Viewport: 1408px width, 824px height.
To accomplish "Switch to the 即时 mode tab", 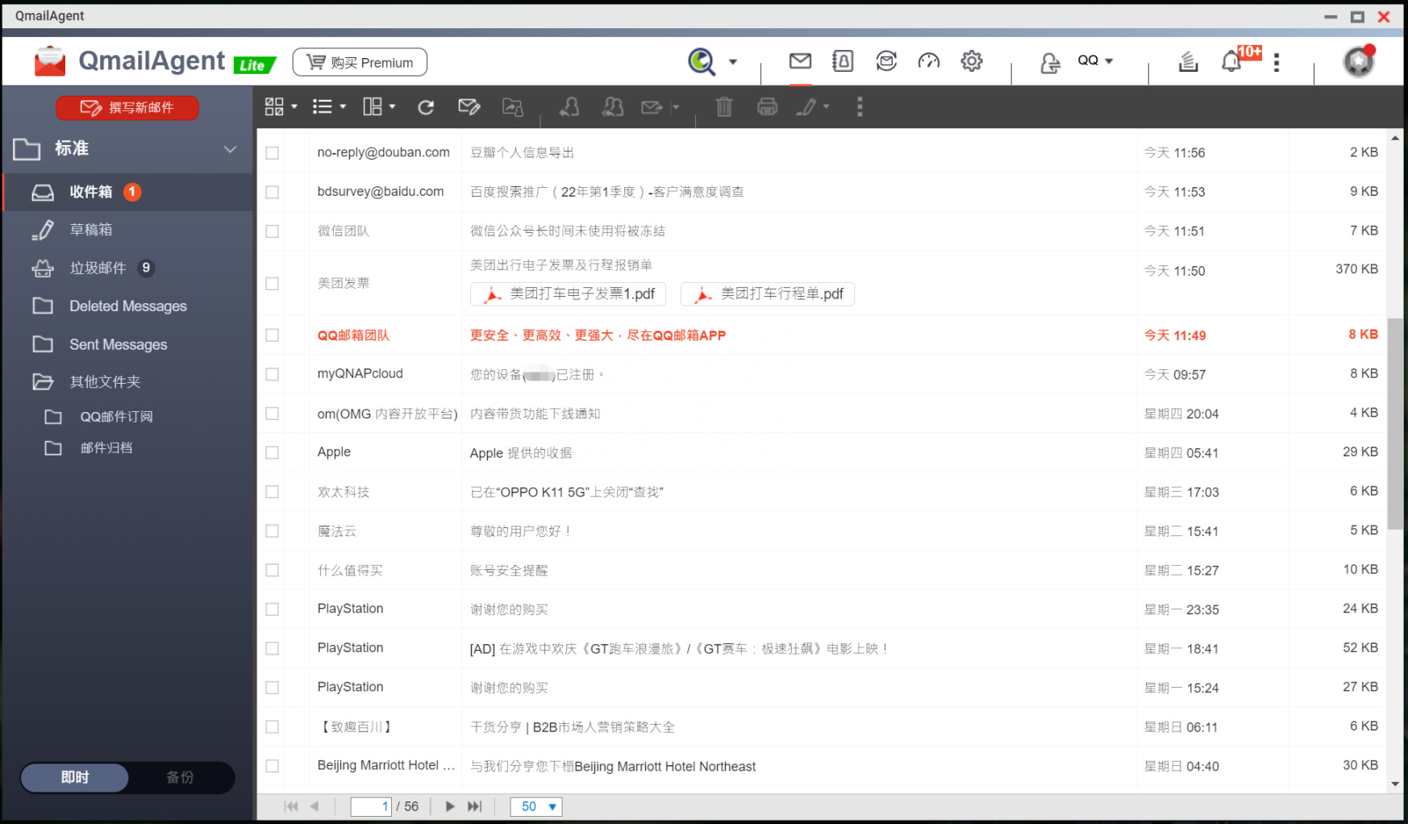I will (75, 777).
